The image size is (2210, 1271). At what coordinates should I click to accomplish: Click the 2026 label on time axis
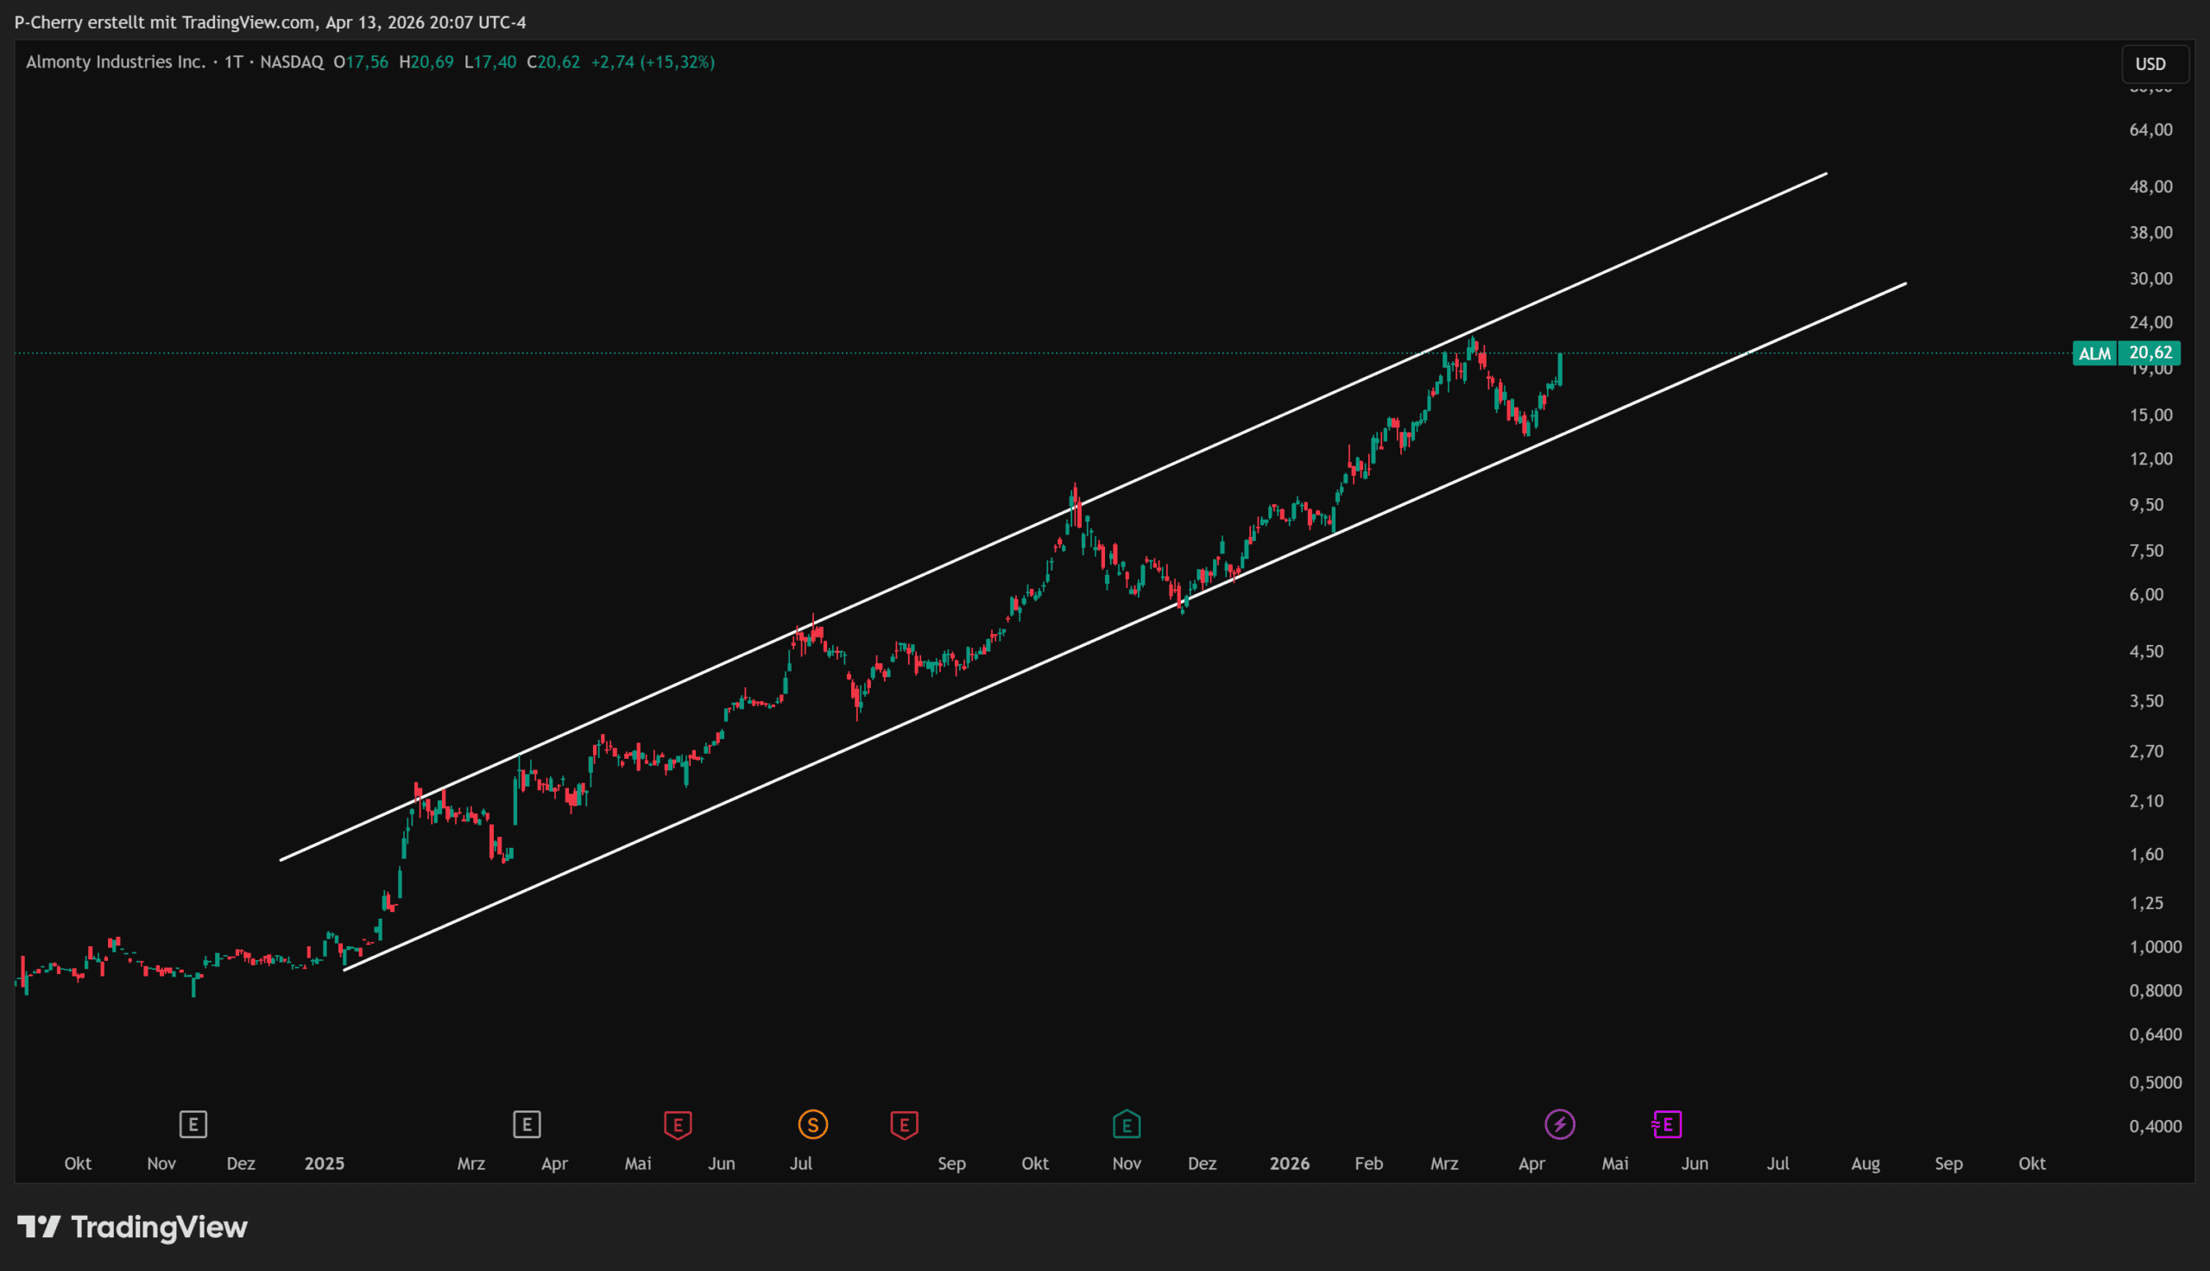(x=1289, y=1164)
